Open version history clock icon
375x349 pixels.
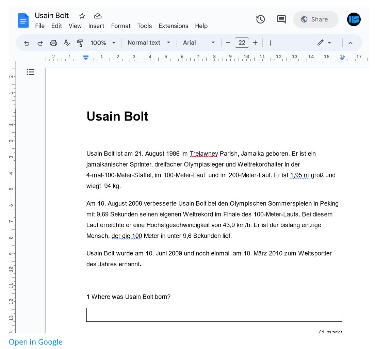pyautogui.click(x=260, y=19)
